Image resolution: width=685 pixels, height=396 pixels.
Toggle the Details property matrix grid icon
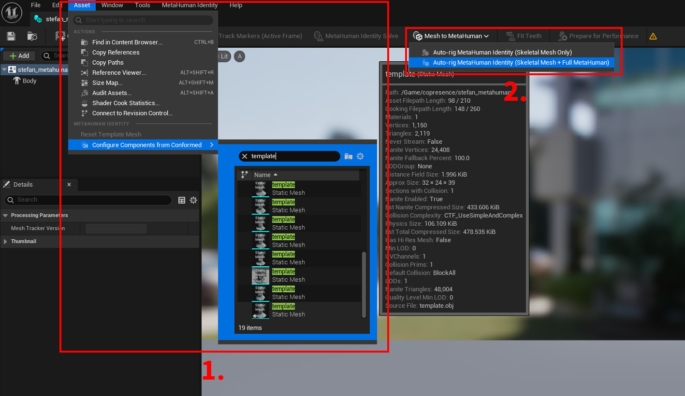pos(182,200)
